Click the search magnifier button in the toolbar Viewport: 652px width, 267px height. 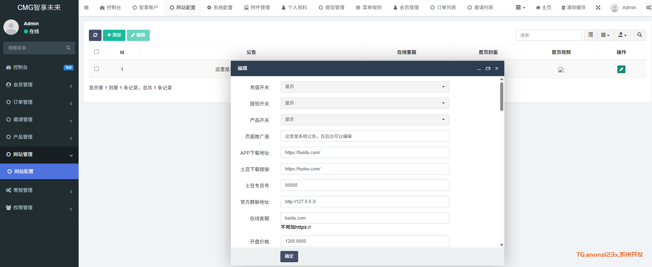click(639, 35)
